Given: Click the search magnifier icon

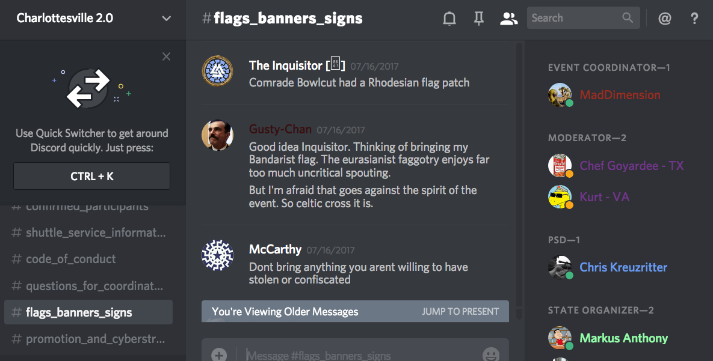Looking at the screenshot, I should click(x=628, y=18).
